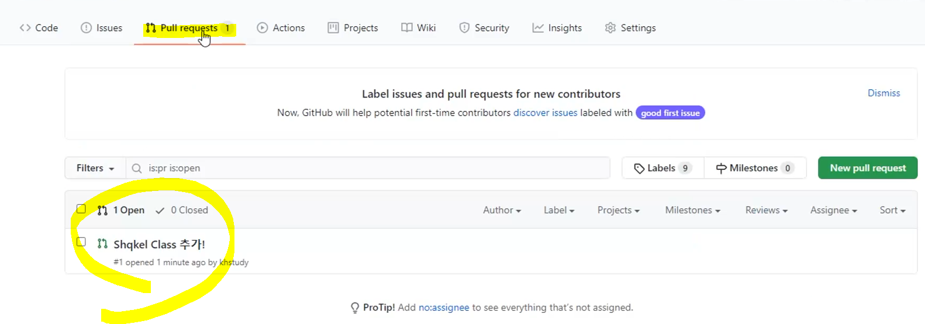
Task: Expand the Label filter dropdown
Action: tap(559, 210)
